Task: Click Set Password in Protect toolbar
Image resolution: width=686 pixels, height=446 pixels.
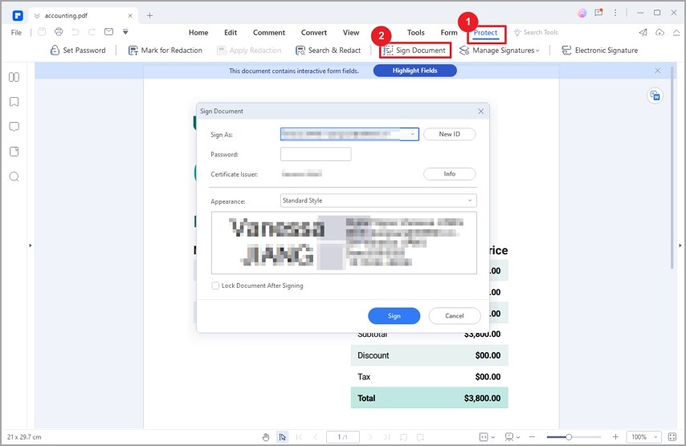Action: pyautogui.click(x=78, y=51)
